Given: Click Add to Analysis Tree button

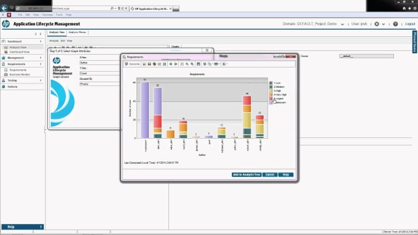Looking at the screenshot, I should point(246,175).
